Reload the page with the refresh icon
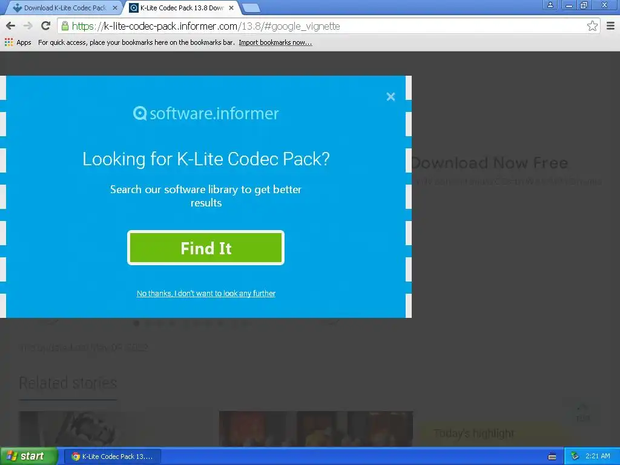 click(x=45, y=26)
